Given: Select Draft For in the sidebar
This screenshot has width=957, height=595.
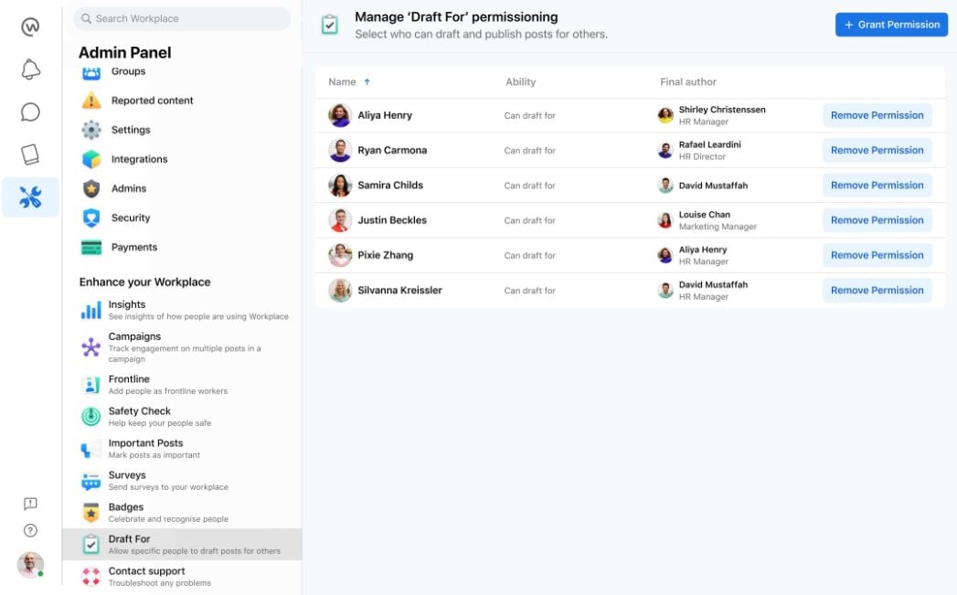Looking at the screenshot, I should (129, 544).
